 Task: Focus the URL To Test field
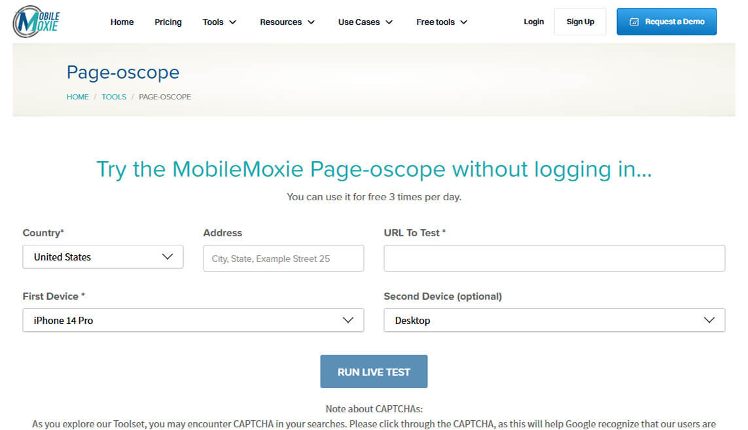tap(554, 258)
